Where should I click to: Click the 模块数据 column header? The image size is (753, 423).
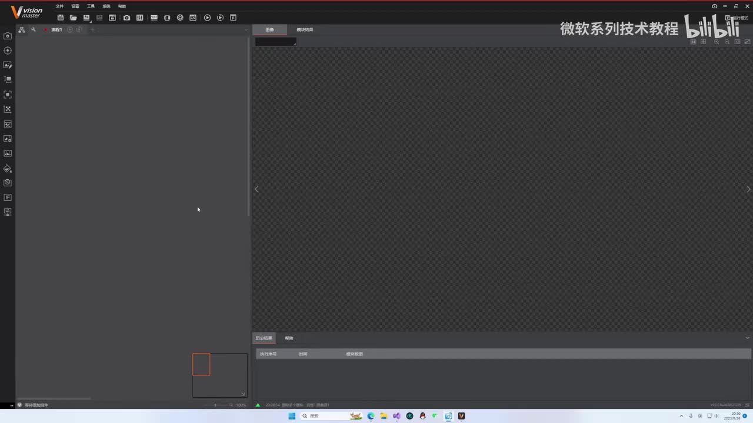[x=354, y=354]
